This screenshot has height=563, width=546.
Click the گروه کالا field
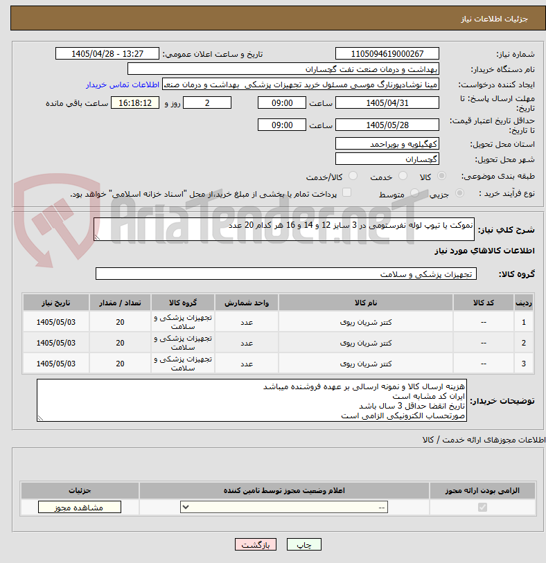coord(286,274)
